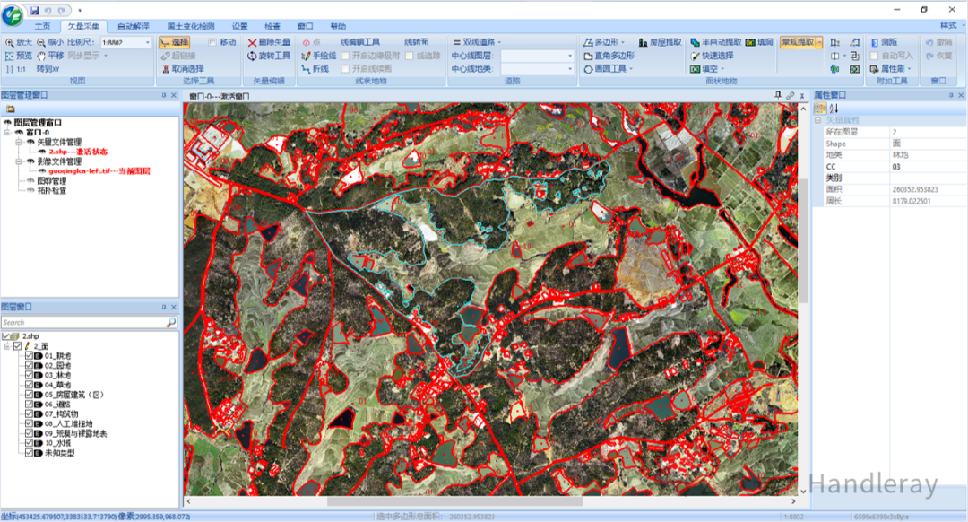Viewport: 968px width, 522px height.
Task: Select the 手绘线 freehand line tool
Action: click(x=319, y=56)
